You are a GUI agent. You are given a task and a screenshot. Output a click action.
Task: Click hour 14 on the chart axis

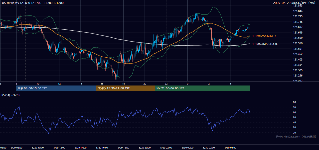click(x=81, y=83)
